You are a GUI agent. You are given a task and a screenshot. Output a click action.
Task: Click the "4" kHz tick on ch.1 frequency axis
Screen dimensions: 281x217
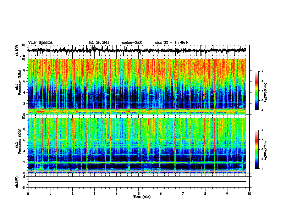click(25, 93)
